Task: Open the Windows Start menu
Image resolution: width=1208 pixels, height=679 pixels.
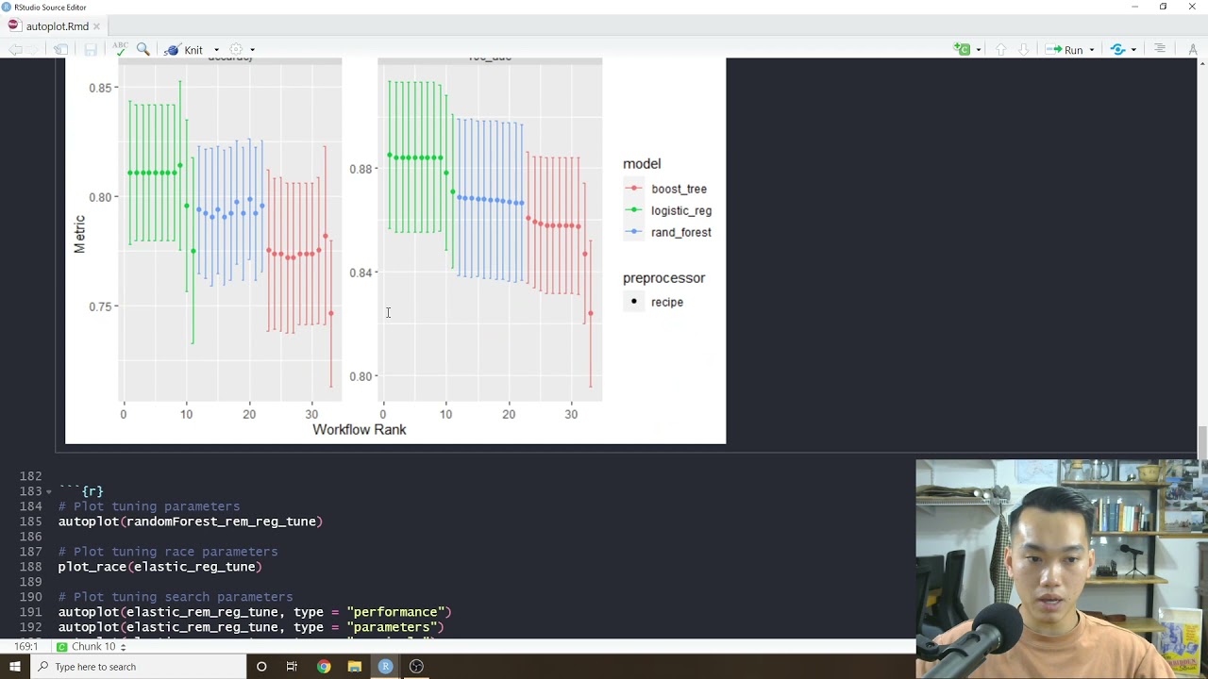Action: click(x=14, y=667)
